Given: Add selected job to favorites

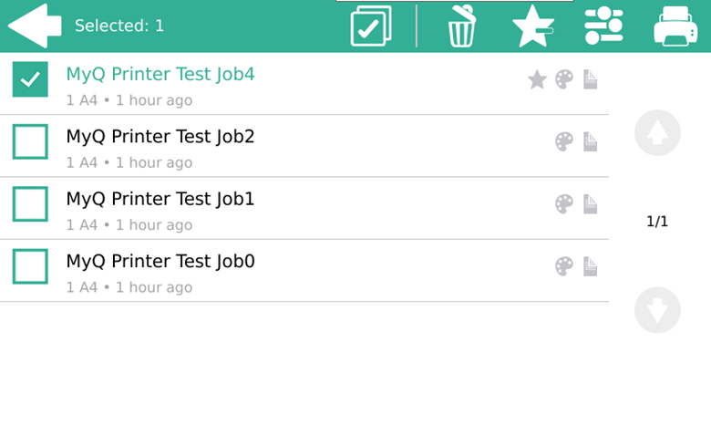Looking at the screenshot, I should point(532,26).
